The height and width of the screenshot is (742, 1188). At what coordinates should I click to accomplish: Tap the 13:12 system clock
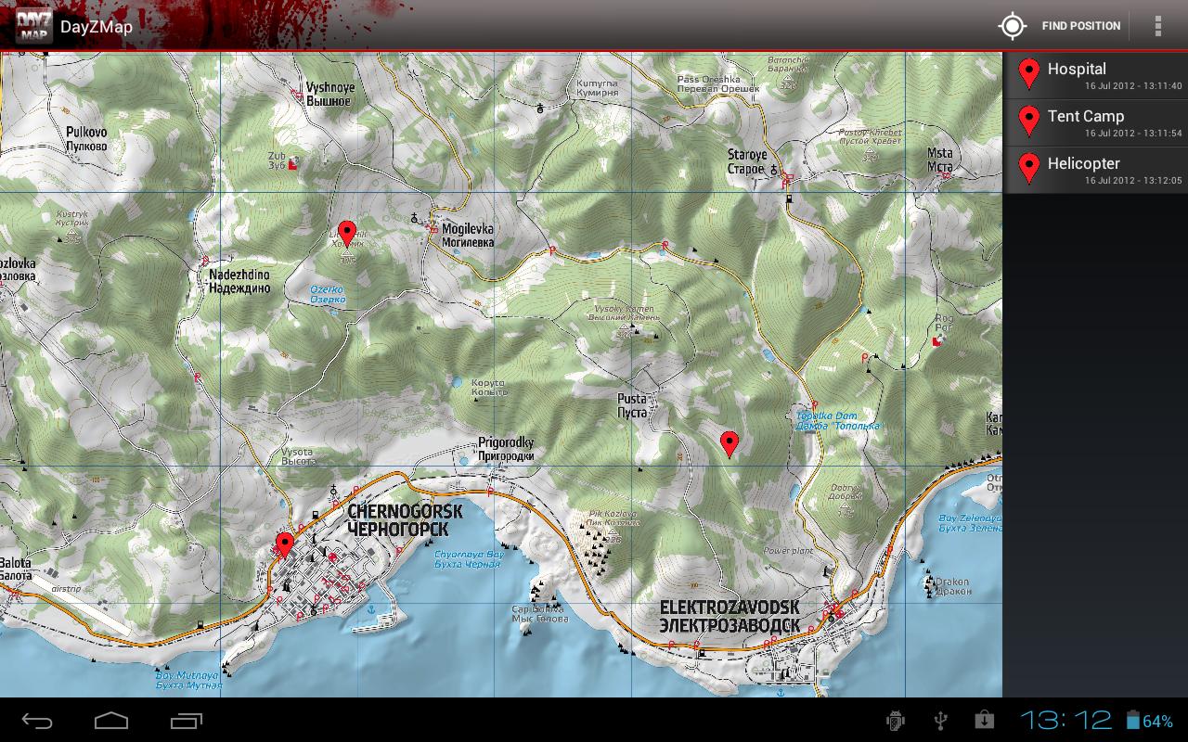click(x=1066, y=721)
